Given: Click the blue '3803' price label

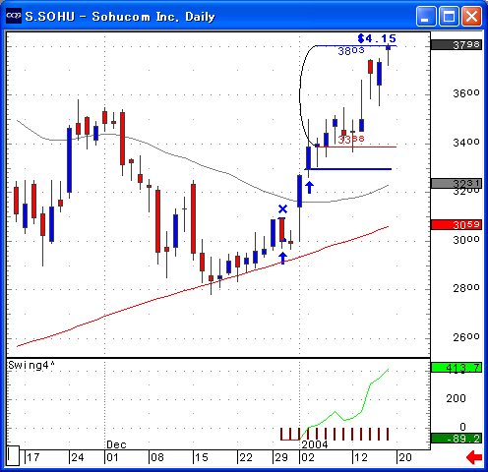Looking at the screenshot, I should tap(351, 51).
